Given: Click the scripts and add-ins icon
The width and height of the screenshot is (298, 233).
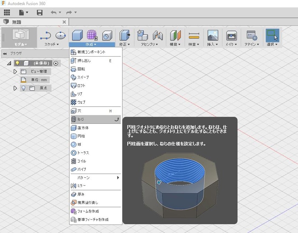Looking at the screenshot, I should [x=252, y=35].
